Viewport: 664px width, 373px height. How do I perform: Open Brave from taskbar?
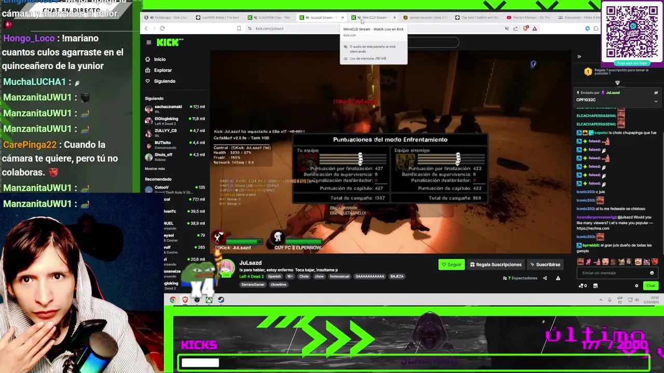coord(185,299)
